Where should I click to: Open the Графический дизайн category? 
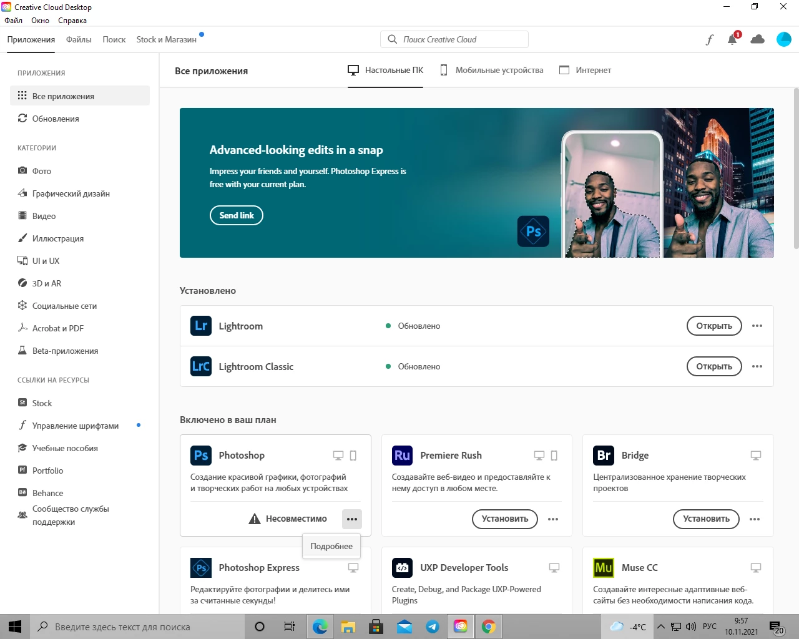click(80, 193)
